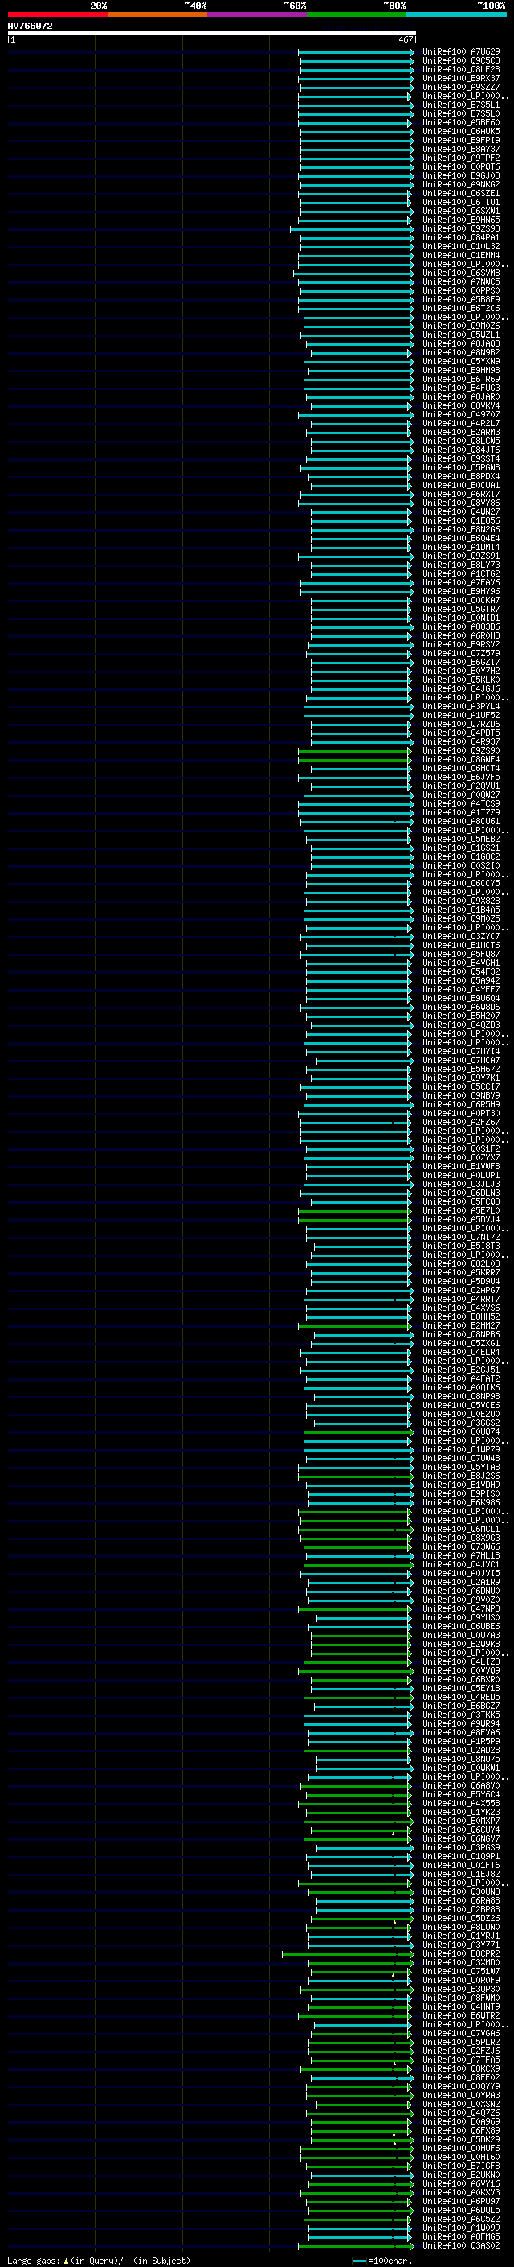
Task: Click the green ~80% identity color bar
Action: (x=357, y=14)
